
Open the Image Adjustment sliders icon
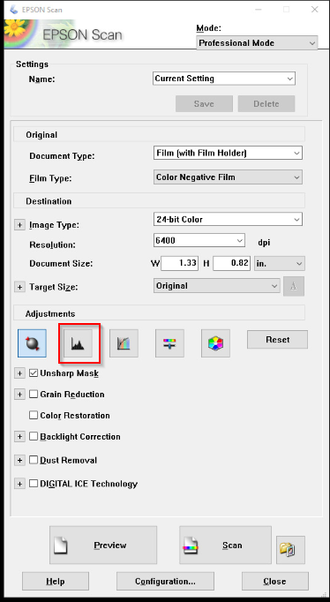[x=169, y=343]
